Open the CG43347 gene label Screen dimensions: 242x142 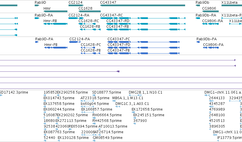tap(108, 3)
